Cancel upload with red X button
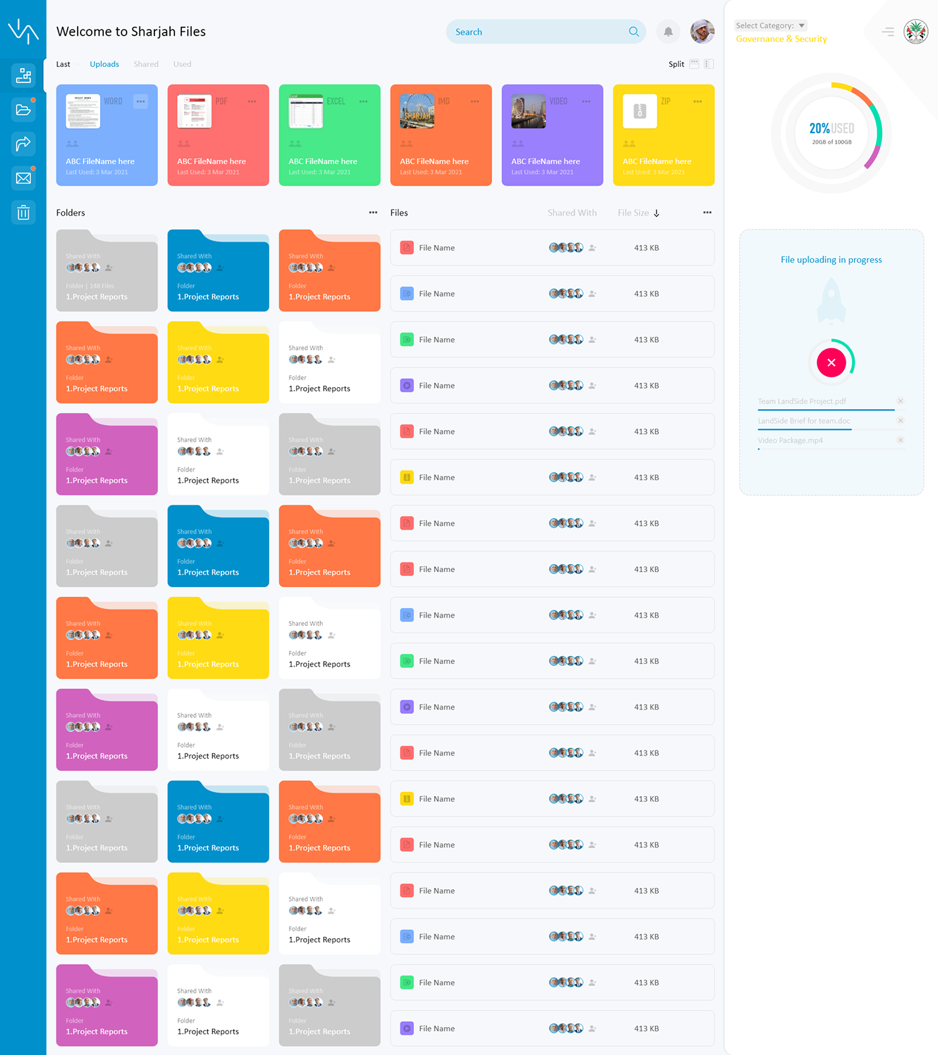This screenshot has width=938, height=1055. 831,363
